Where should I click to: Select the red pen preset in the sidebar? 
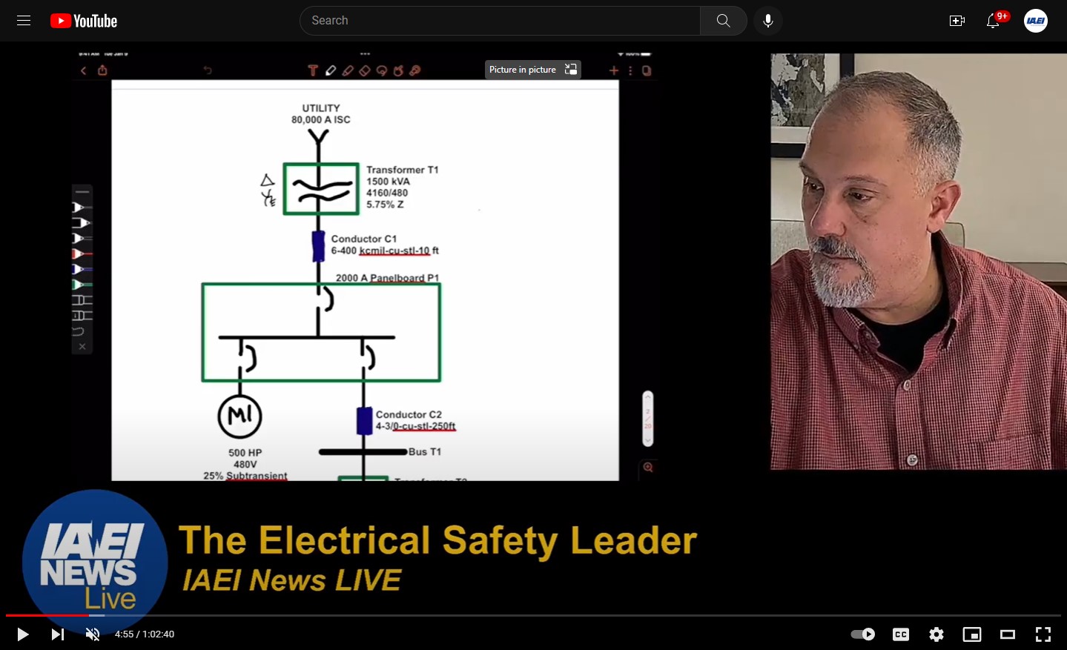(82, 254)
